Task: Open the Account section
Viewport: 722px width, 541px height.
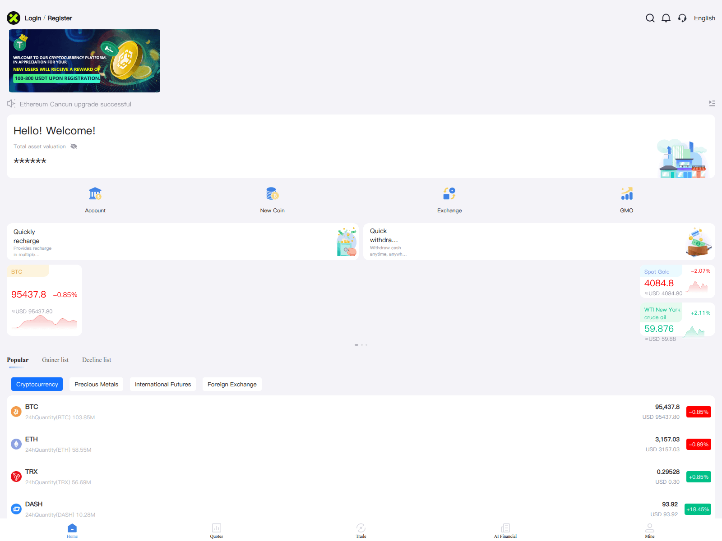Action: point(95,200)
